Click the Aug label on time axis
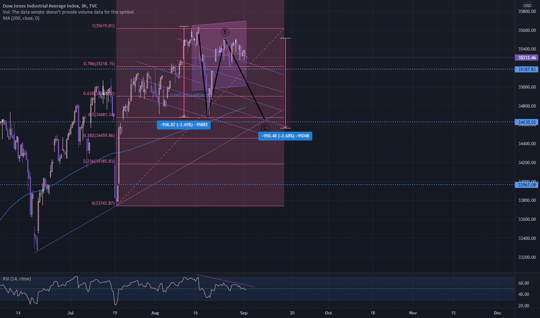The height and width of the screenshot is (318, 540). (x=155, y=313)
